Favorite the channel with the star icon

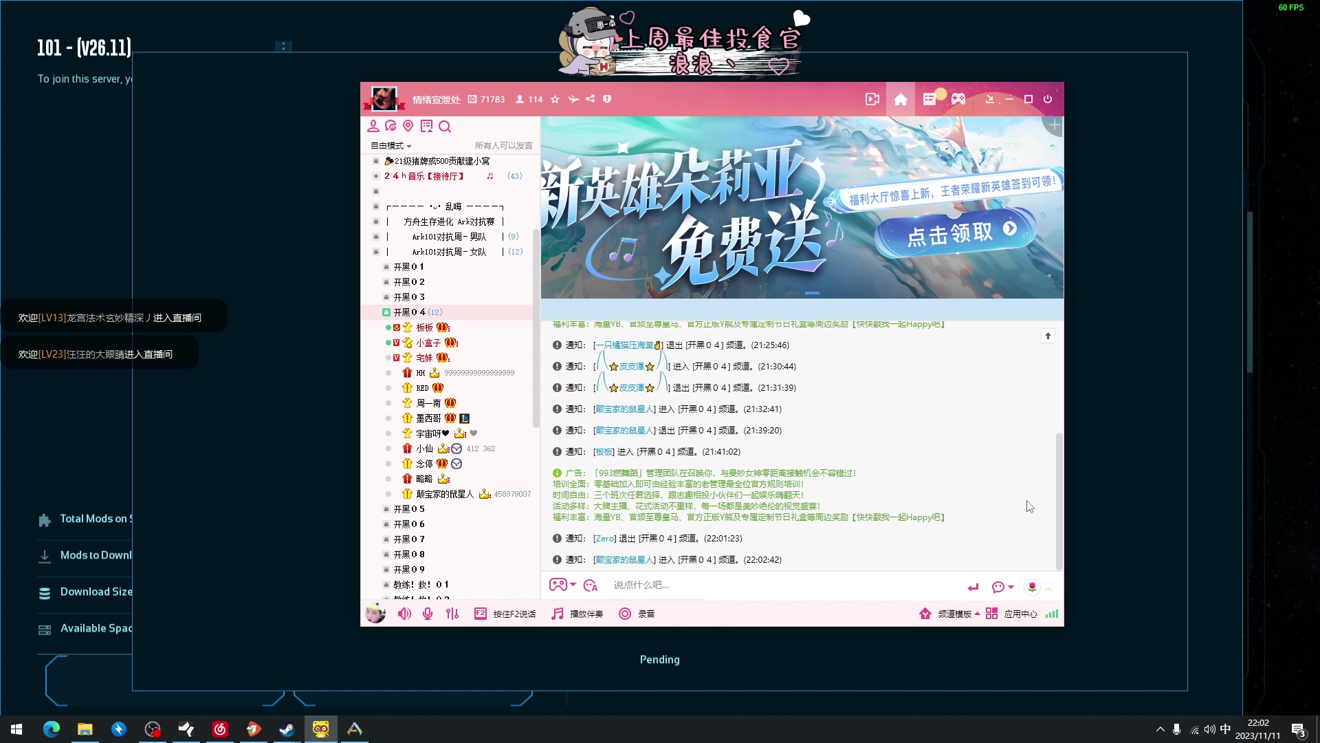click(555, 99)
